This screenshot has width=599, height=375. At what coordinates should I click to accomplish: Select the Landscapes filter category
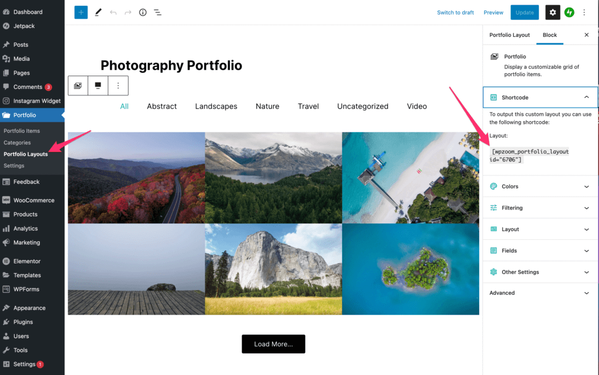coord(216,106)
